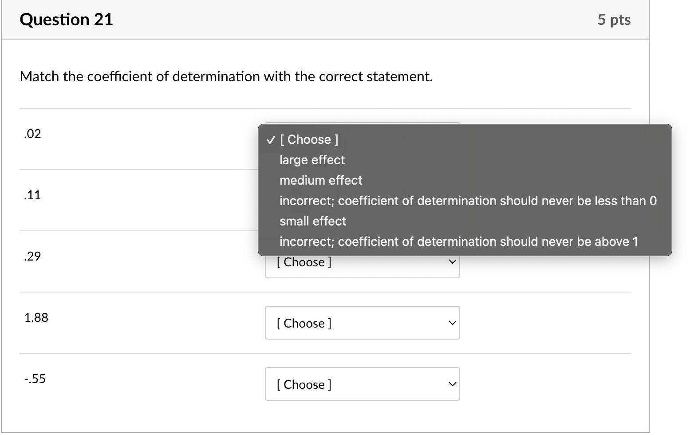Select the checked "[ Choose ]" entry
The image size is (694, 435).
click(308, 139)
